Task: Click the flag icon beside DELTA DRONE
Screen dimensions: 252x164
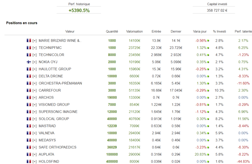Action: tap(29, 76)
